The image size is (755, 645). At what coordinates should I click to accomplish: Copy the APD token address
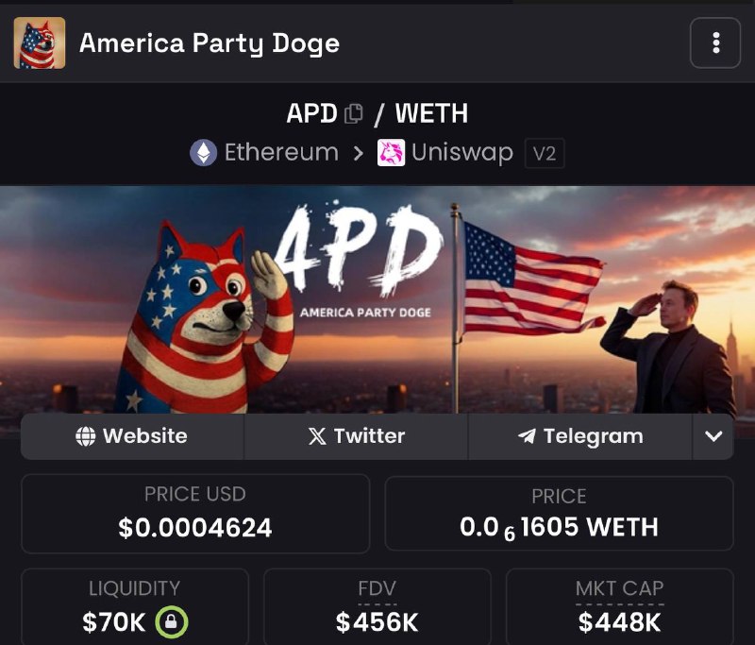[x=353, y=114]
